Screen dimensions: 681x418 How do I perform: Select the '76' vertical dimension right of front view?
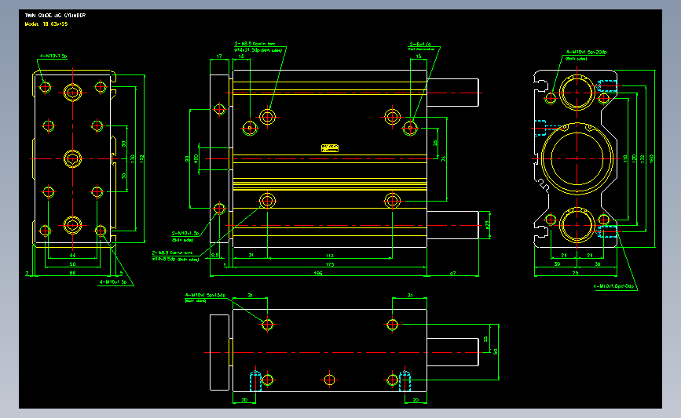tap(444, 159)
